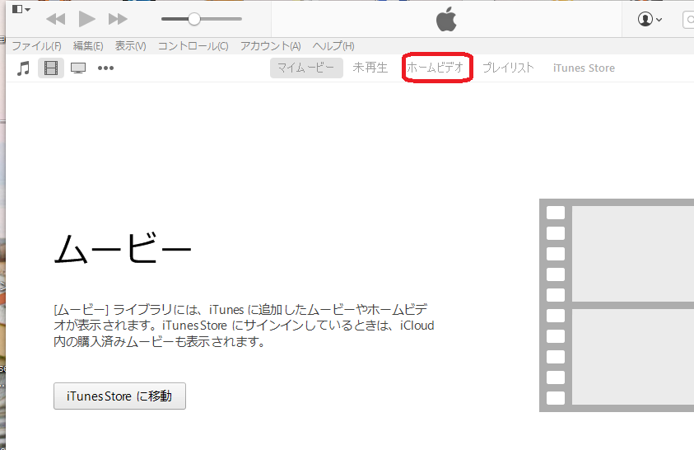Click the ムービー heading text
694x450 pixels.
click(x=122, y=249)
